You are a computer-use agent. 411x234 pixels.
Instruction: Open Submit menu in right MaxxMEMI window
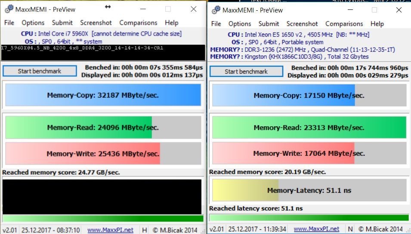point(269,24)
